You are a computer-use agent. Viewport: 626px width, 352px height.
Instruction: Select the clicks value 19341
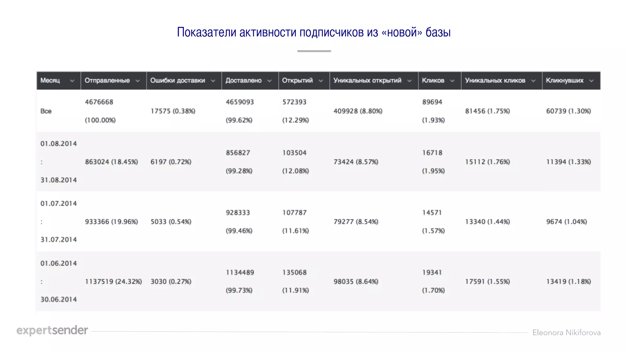click(432, 273)
